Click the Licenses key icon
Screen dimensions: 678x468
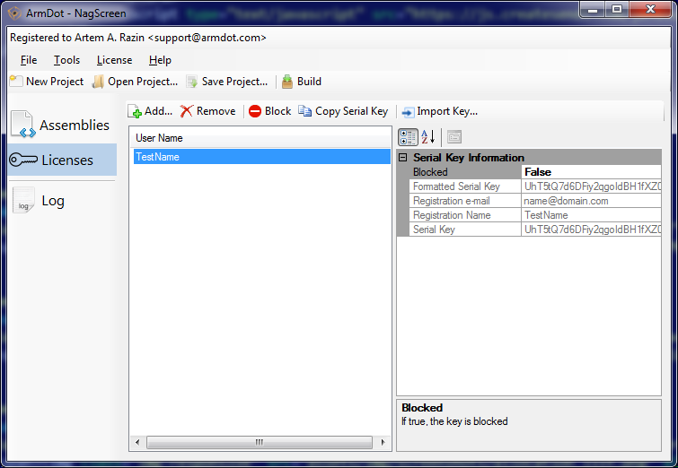click(x=23, y=160)
